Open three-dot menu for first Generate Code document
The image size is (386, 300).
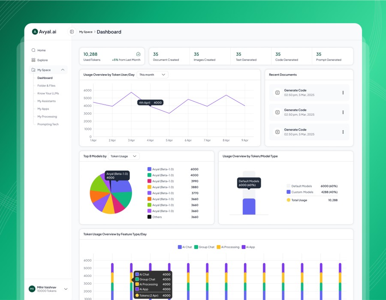point(343,93)
